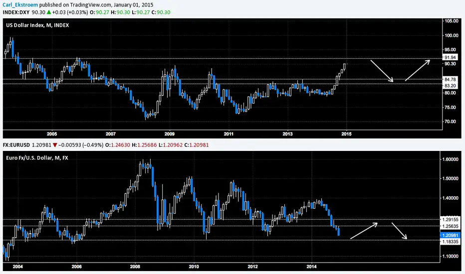The image size is (465, 274).
Task: Click the 2014 time axis label
Action: tap(311, 267)
